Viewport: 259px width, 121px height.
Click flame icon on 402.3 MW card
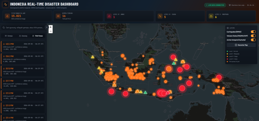point(4,44)
